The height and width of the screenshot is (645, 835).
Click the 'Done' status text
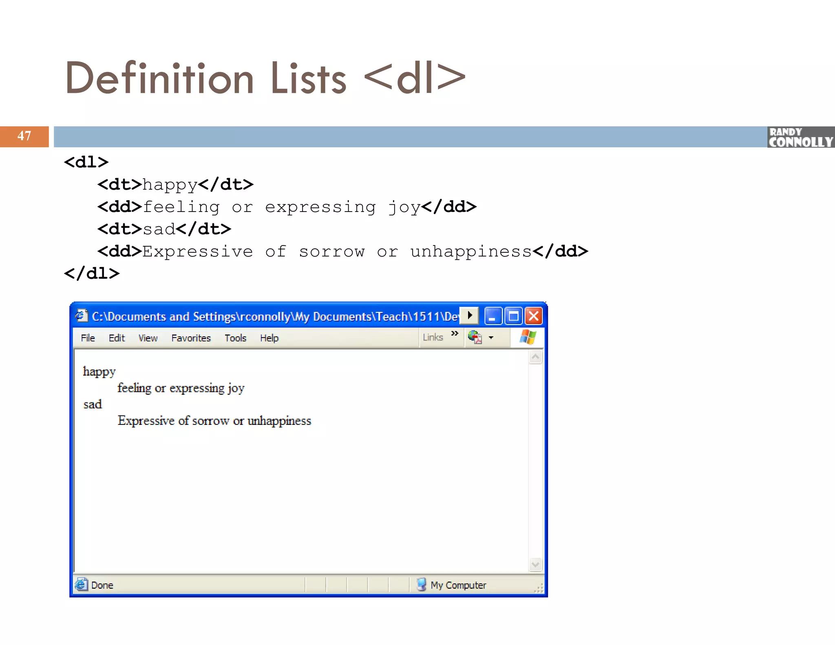[x=102, y=585]
